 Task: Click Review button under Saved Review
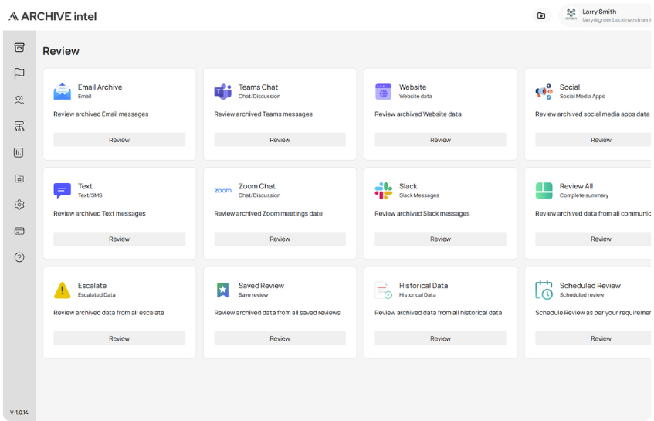point(280,338)
